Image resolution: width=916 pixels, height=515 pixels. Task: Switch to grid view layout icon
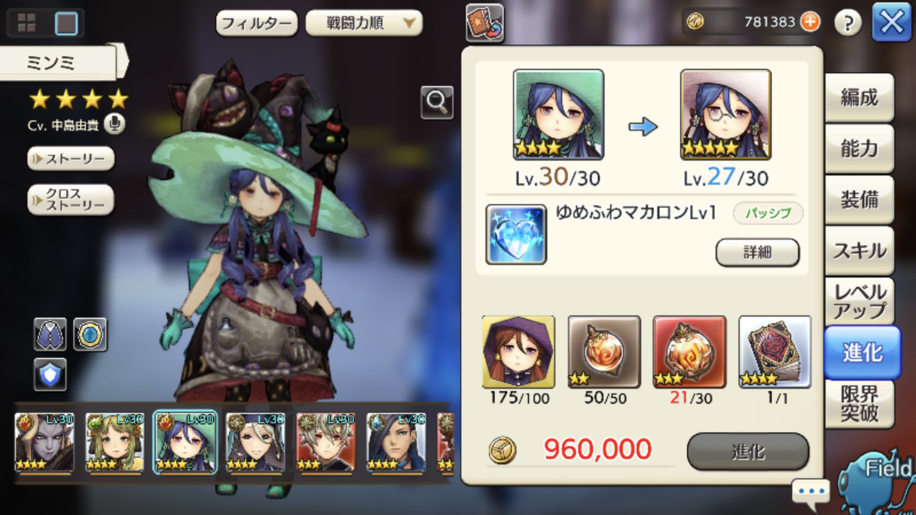[26, 23]
